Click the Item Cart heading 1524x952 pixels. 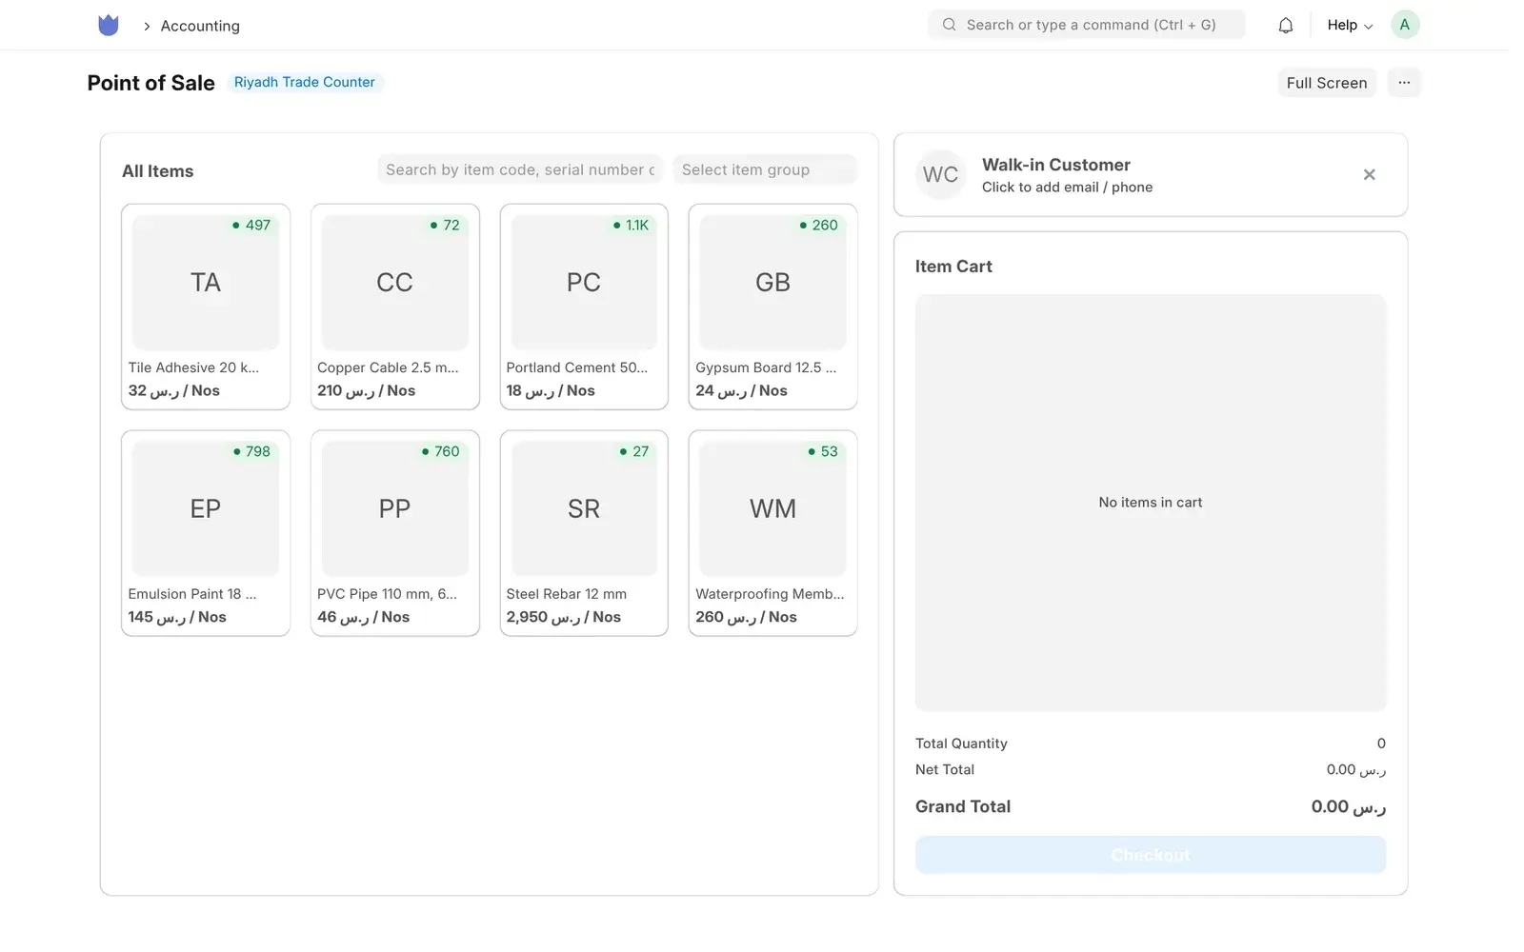pyautogui.click(x=953, y=267)
